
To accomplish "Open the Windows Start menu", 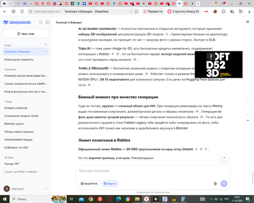I will tap(5, 199).
